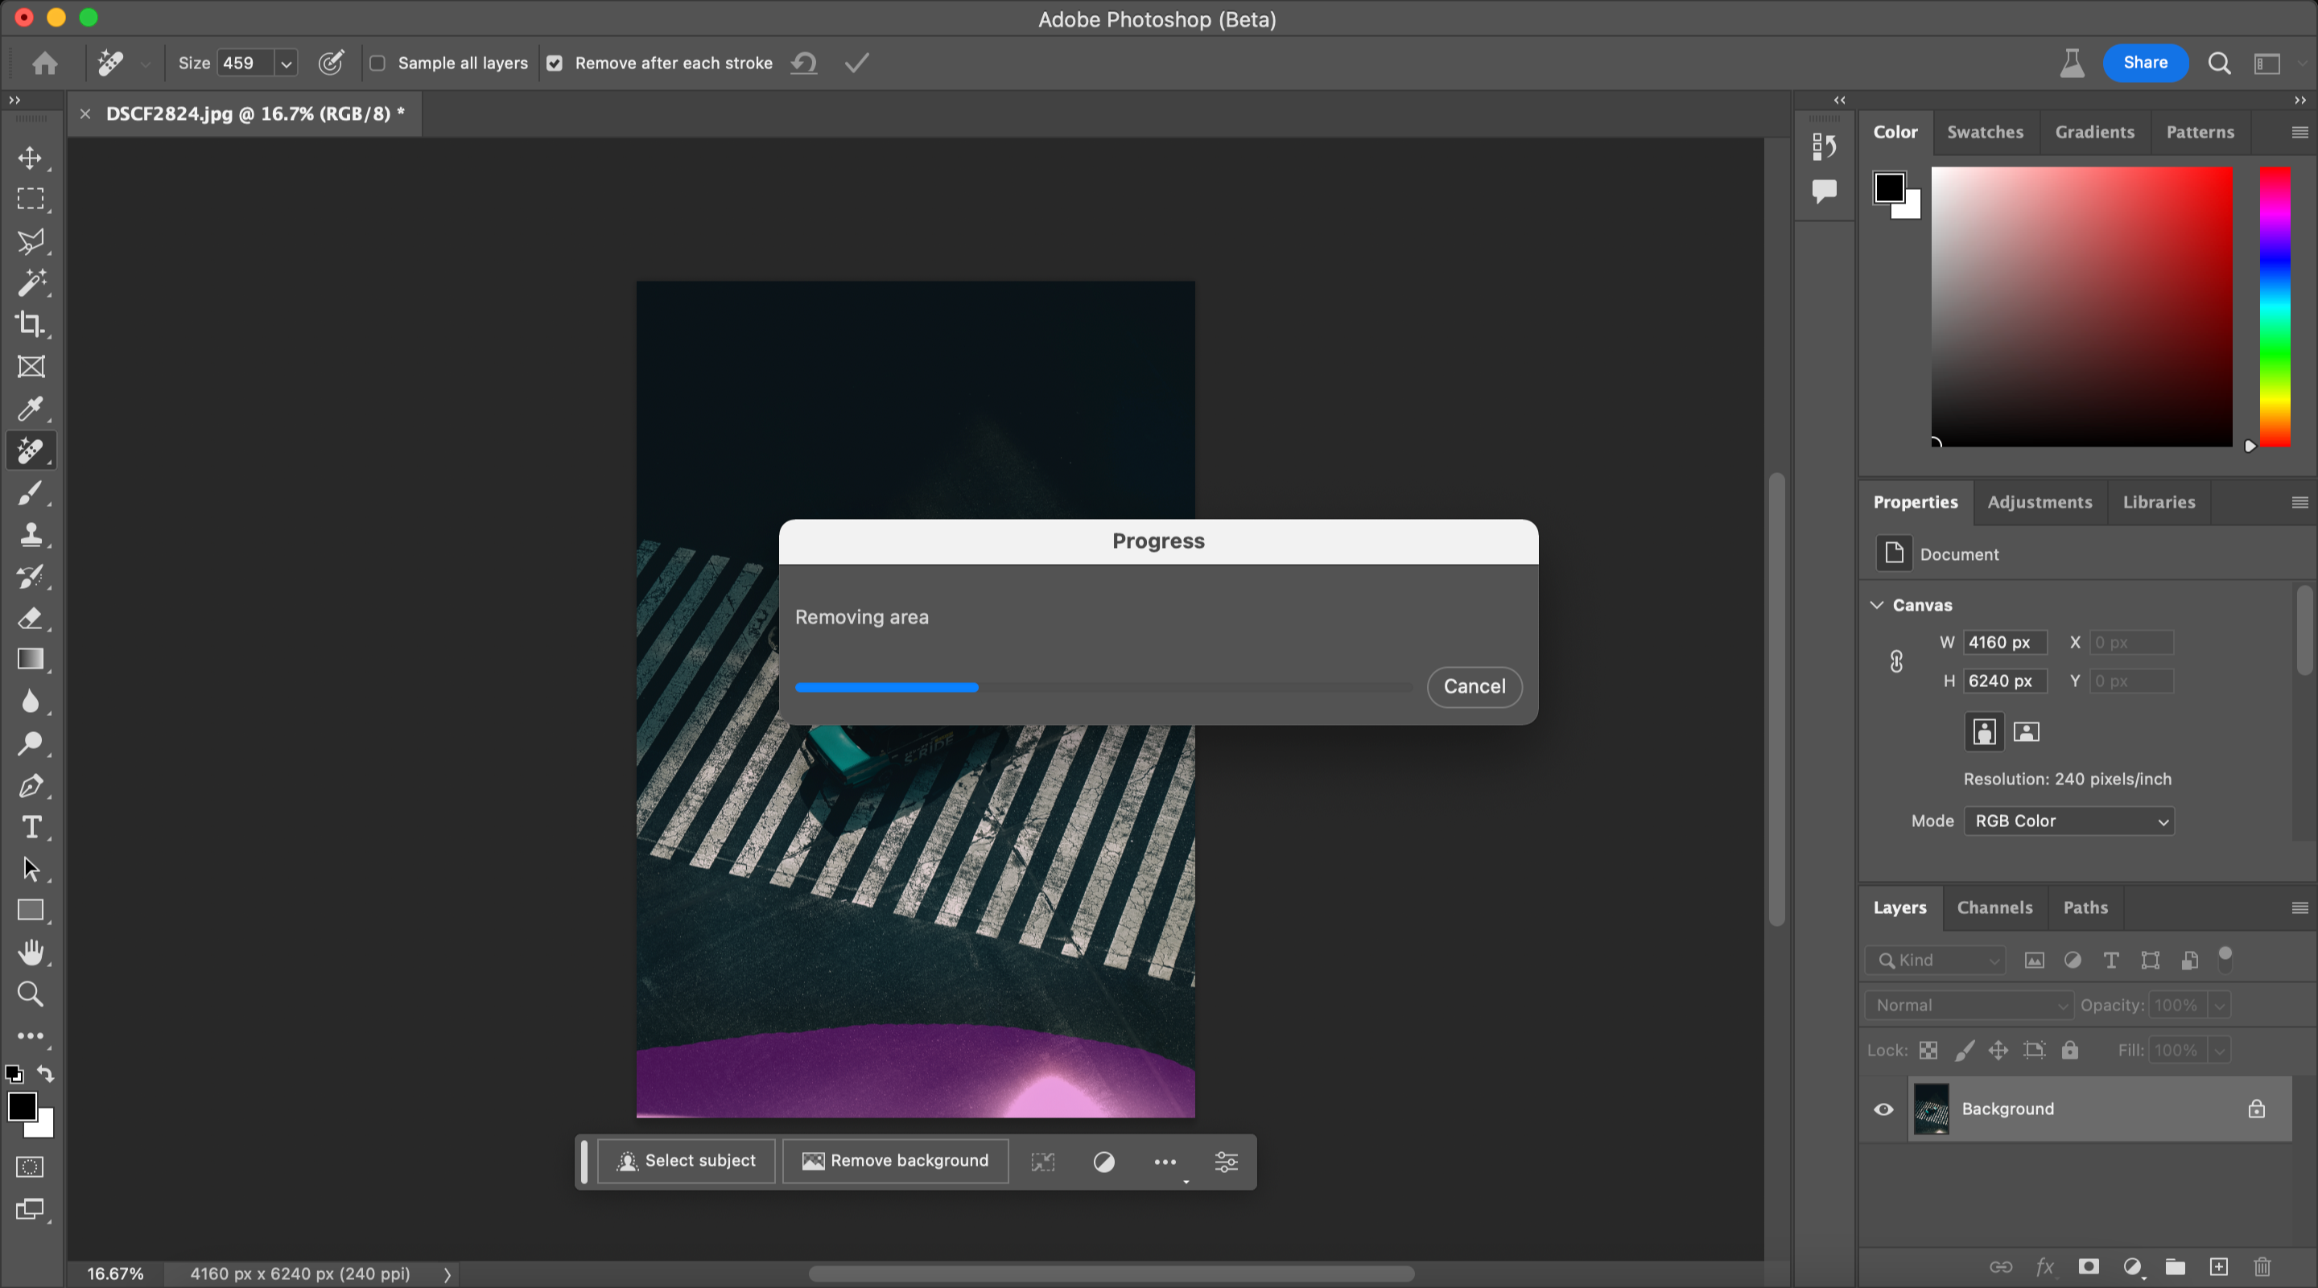Click the Share button
The width and height of the screenshot is (2318, 1288).
(2144, 63)
